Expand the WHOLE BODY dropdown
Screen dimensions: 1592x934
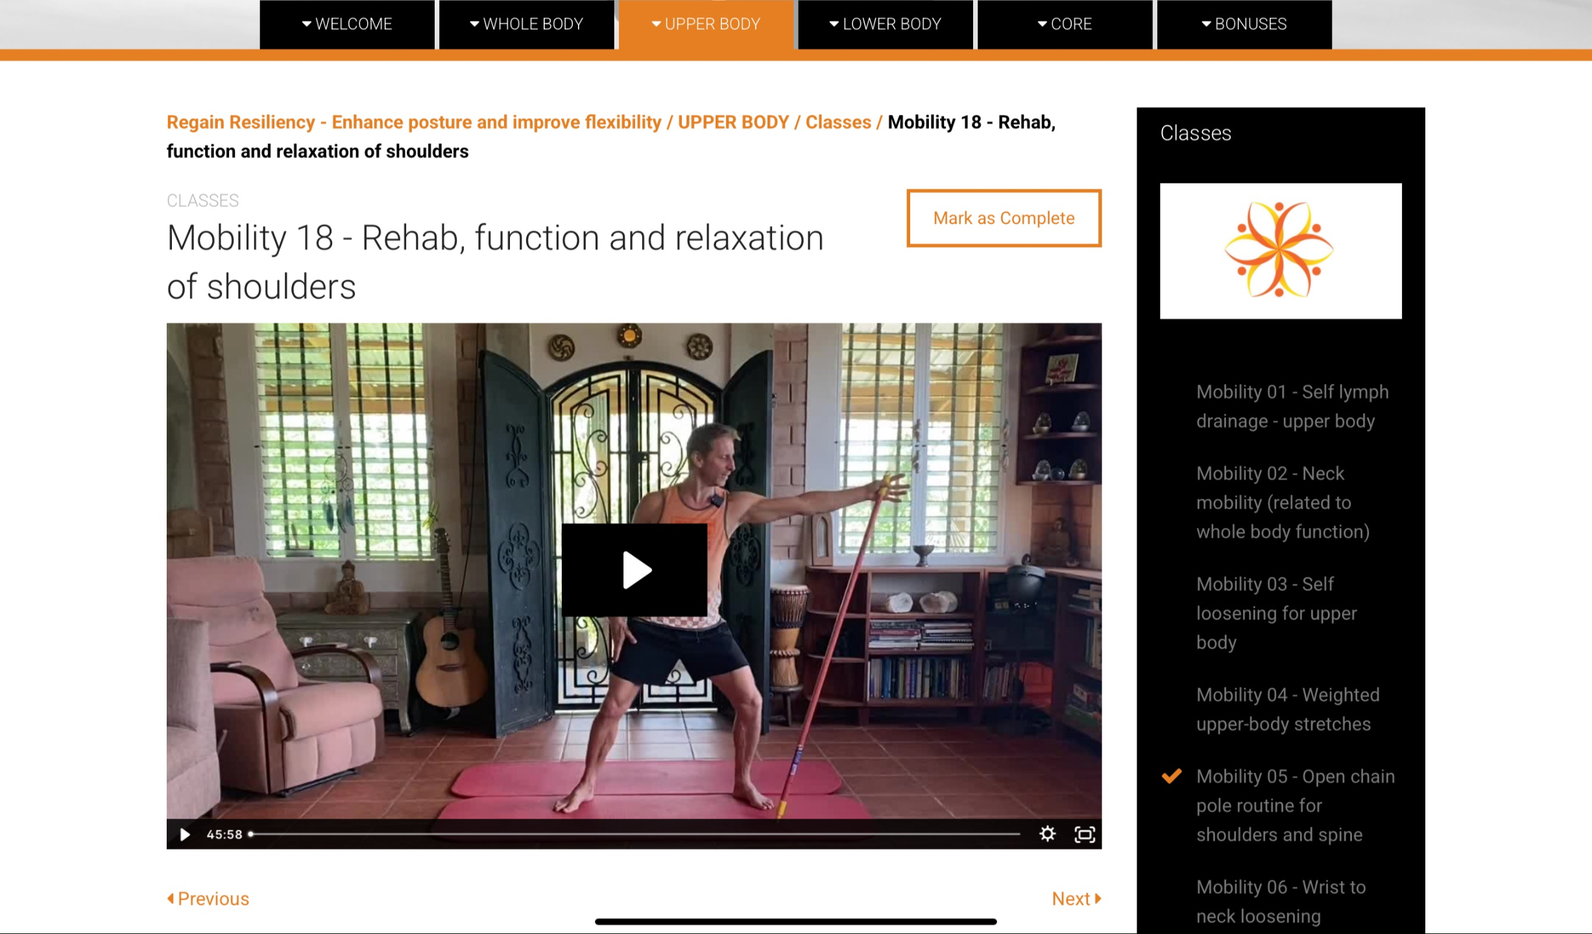click(x=526, y=24)
